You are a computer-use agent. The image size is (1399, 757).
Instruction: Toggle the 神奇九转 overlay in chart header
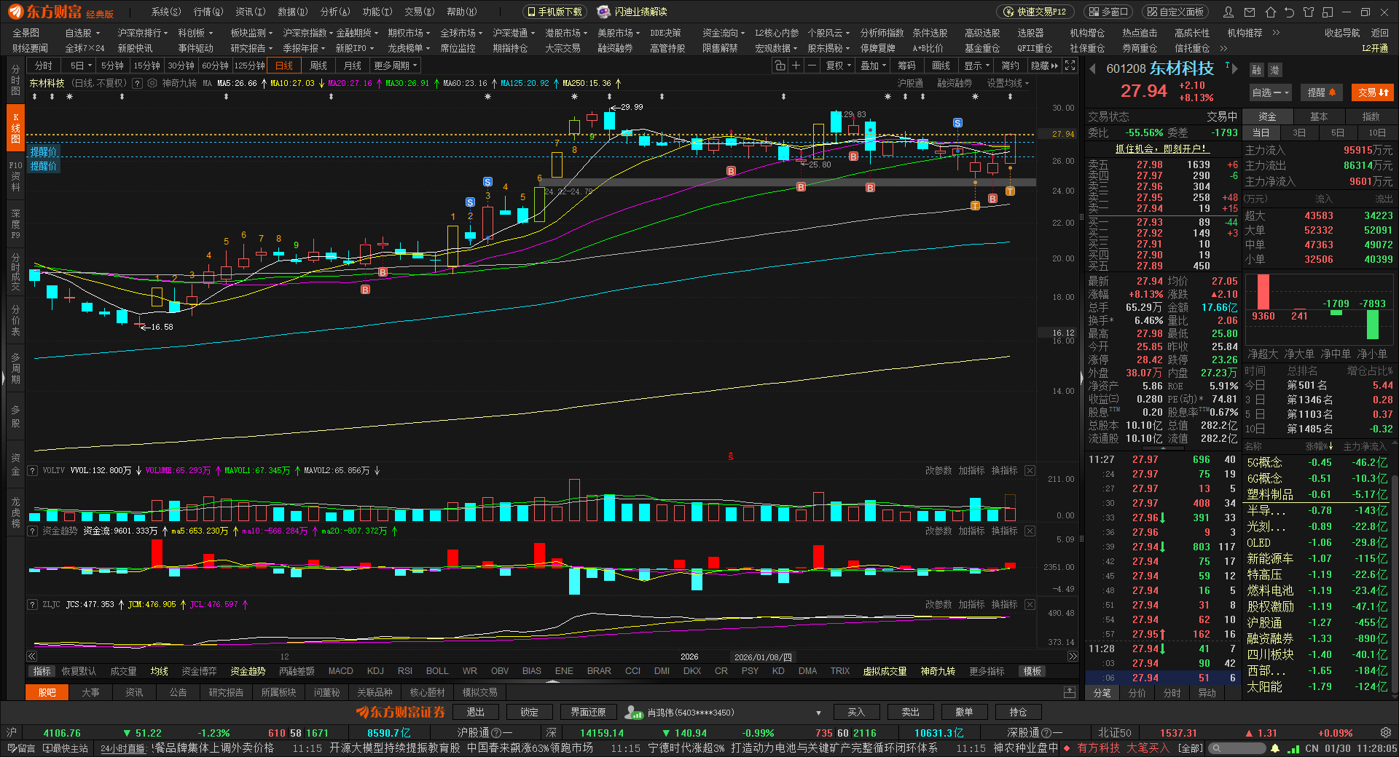tap(179, 83)
